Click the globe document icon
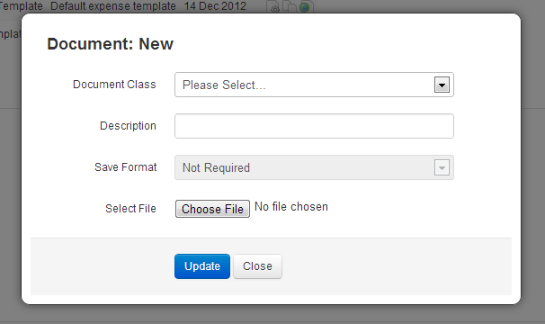Viewport: 545px width, 324px height. pyautogui.click(x=305, y=6)
